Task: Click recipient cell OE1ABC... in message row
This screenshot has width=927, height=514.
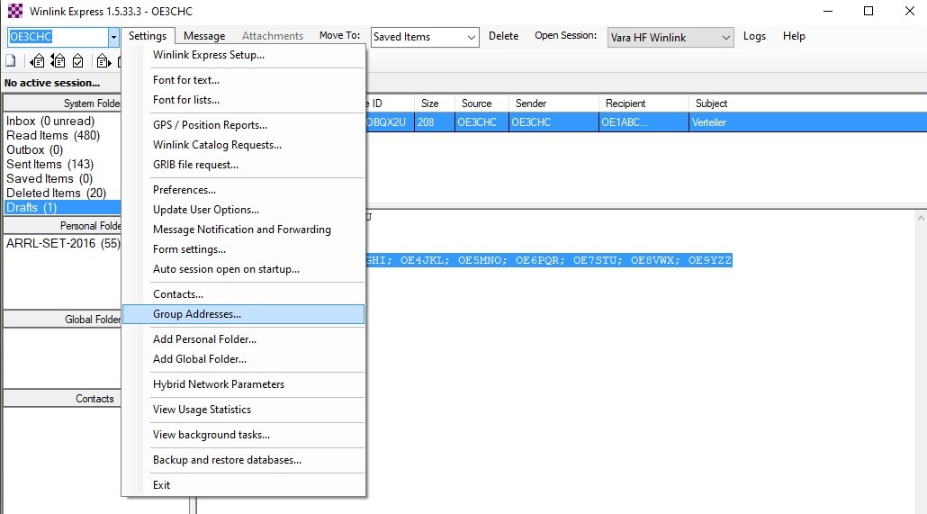Action: (643, 122)
